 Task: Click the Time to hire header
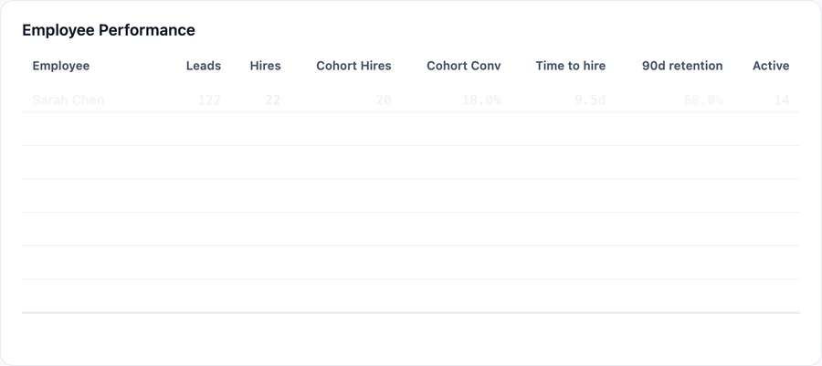tap(570, 66)
